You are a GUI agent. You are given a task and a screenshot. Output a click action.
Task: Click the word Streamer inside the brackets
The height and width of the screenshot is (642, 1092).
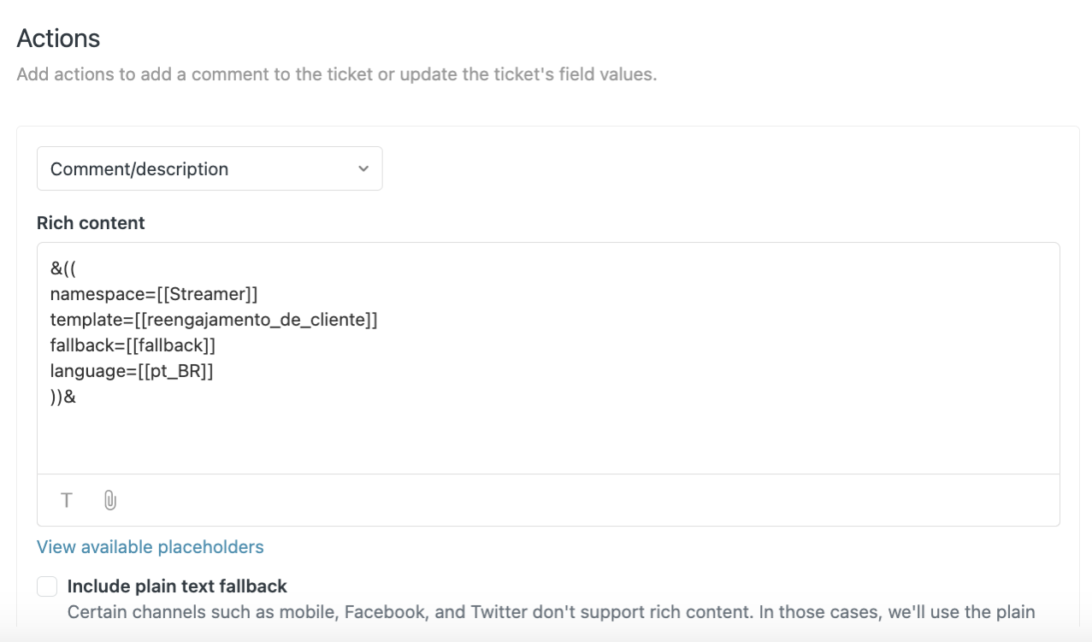208,294
